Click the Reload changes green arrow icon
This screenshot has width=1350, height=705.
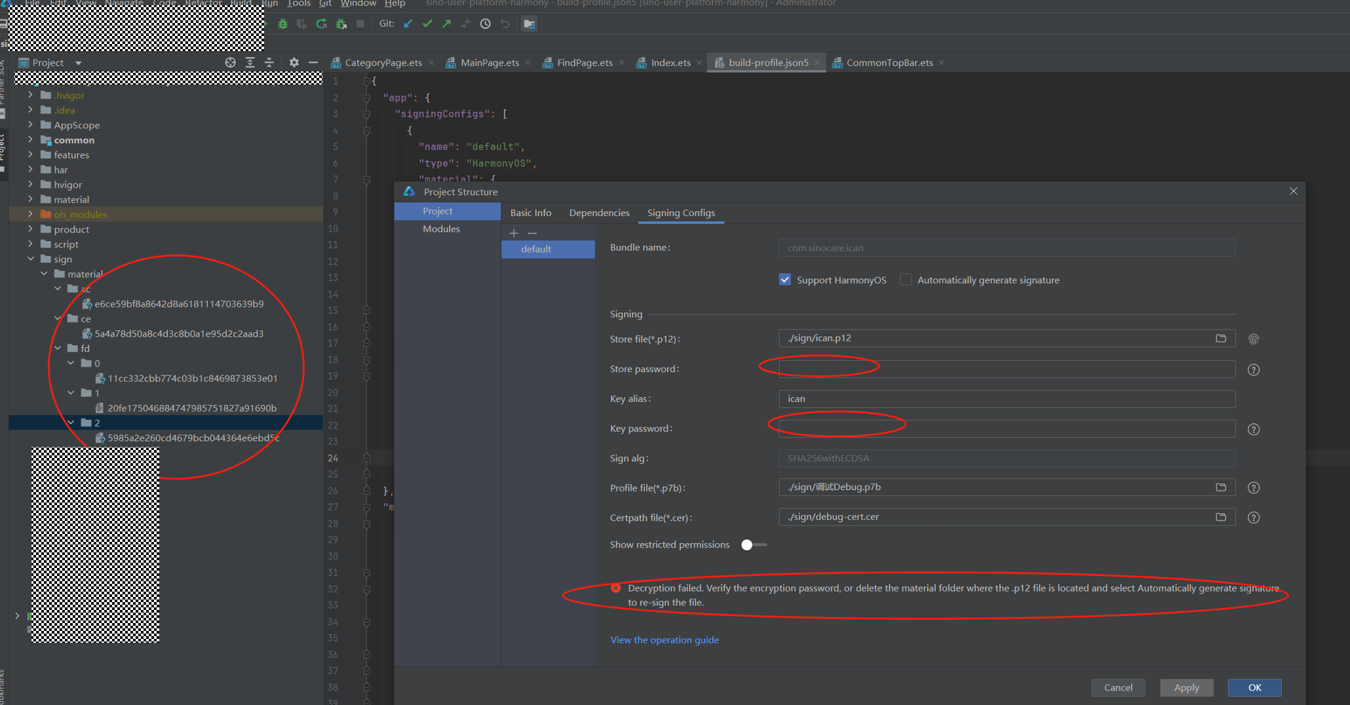point(321,24)
